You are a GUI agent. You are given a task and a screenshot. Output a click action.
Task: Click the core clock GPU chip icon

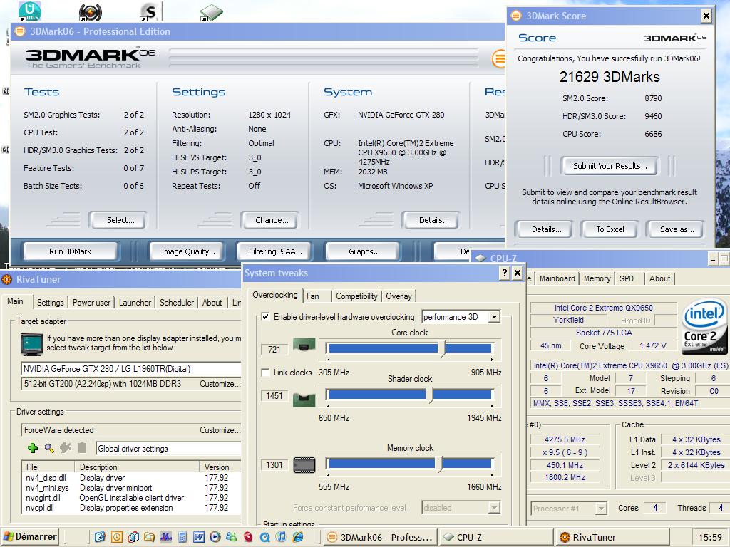pyautogui.click(x=304, y=345)
